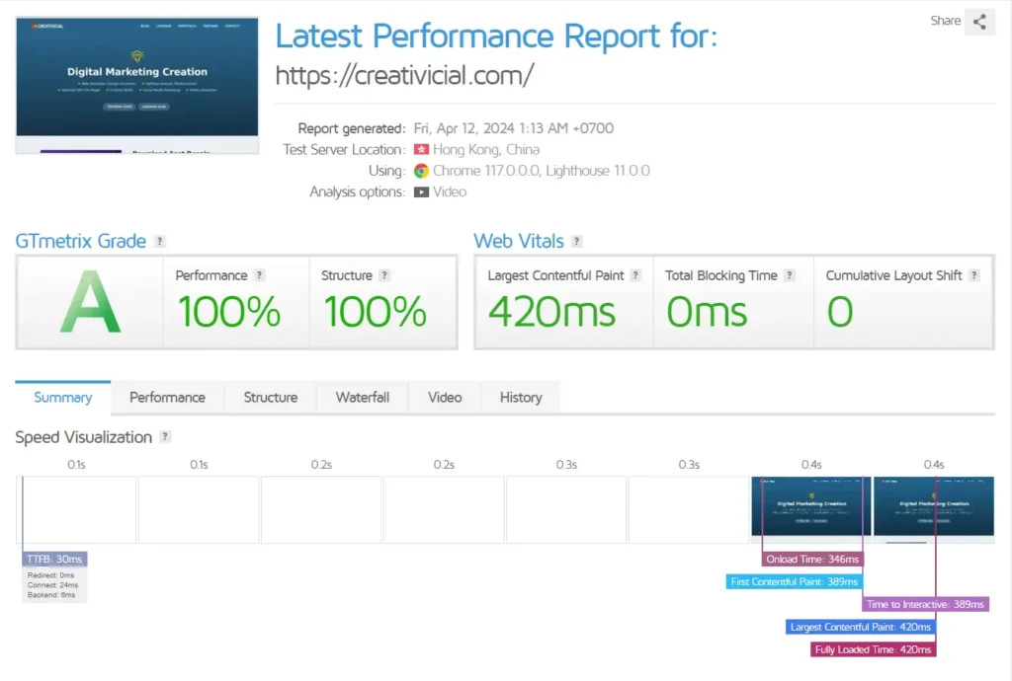Click the GTmetrix Grade heading
The height and width of the screenshot is (681, 1012).
[x=81, y=241]
